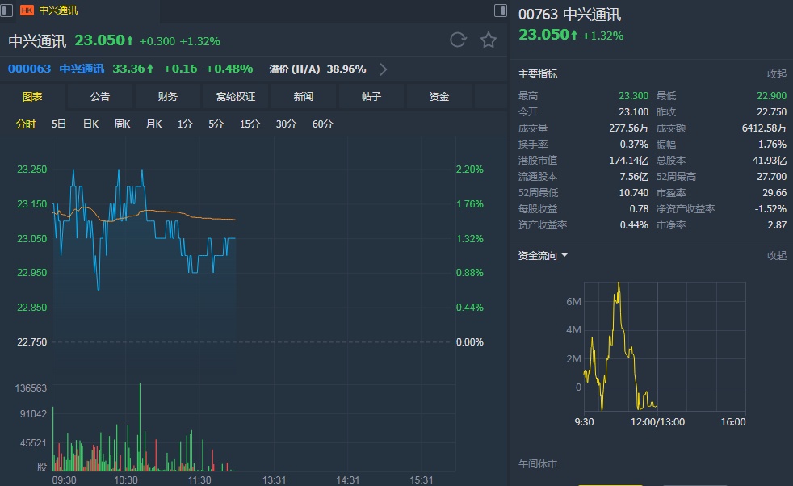Toggle the right side panel icon
The image size is (793, 486).
(x=500, y=10)
